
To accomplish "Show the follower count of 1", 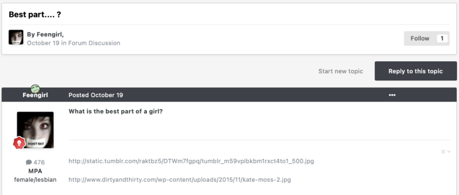I will point(442,38).
